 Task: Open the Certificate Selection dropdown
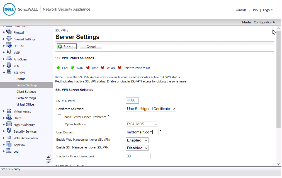151,109
